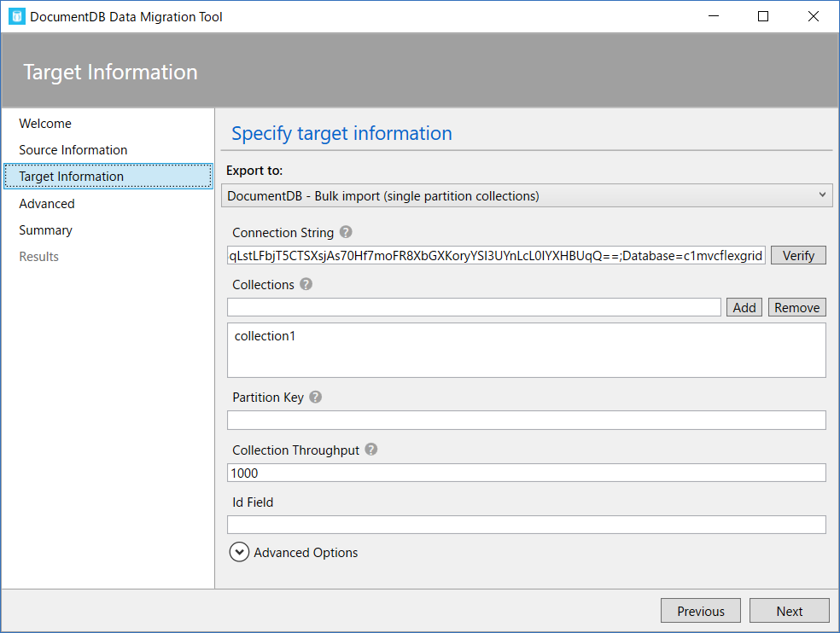Click the Collection Throughput help icon

(x=371, y=450)
